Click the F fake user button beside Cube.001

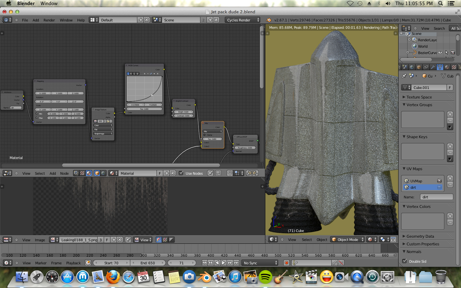(x=450, y=87)
